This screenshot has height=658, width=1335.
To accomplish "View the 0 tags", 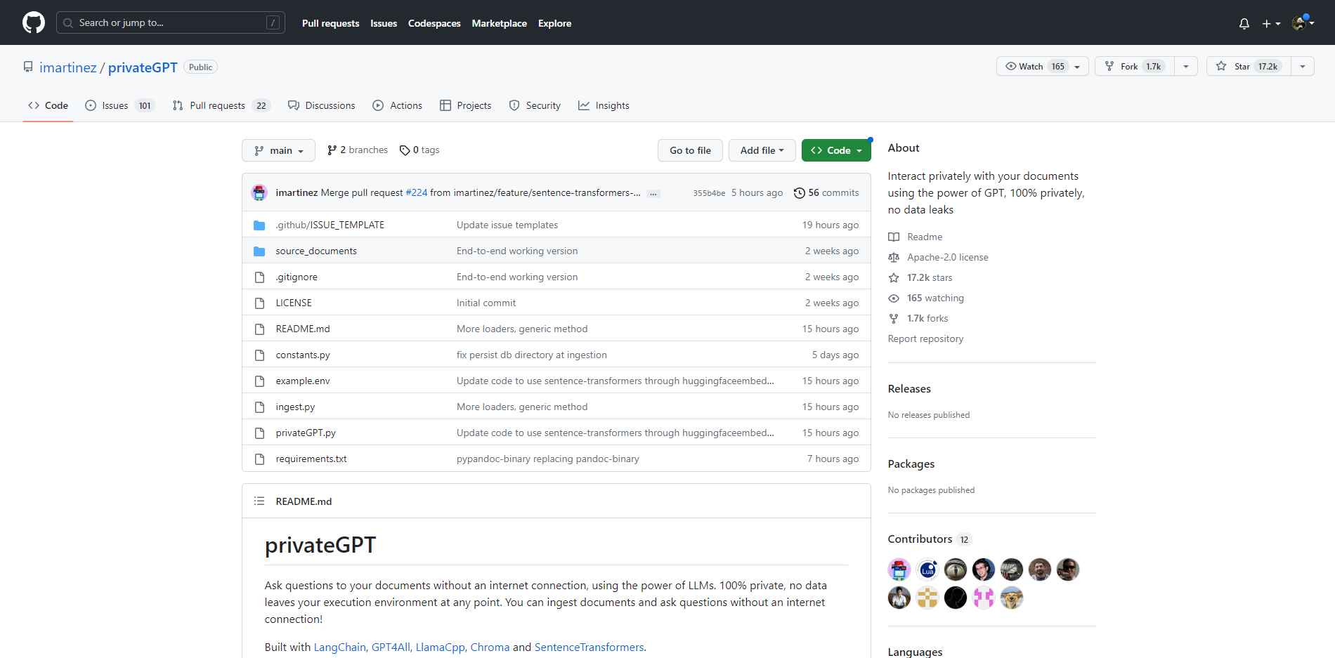I will point(419,150).
